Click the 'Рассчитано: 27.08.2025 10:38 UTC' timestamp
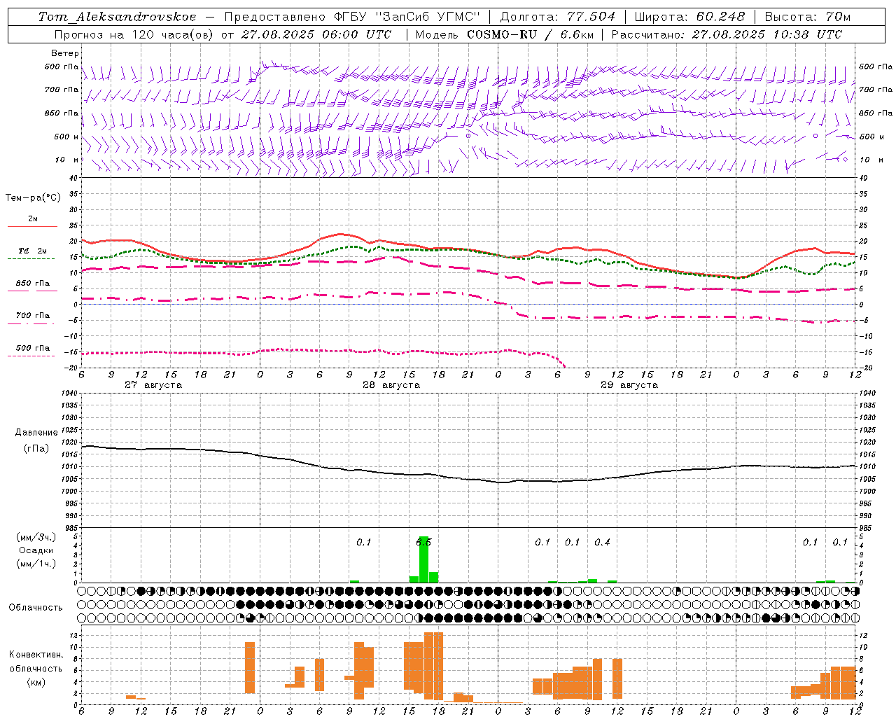Image resolution: width=896 pixels, height=717 pixels. pos(727,34)
